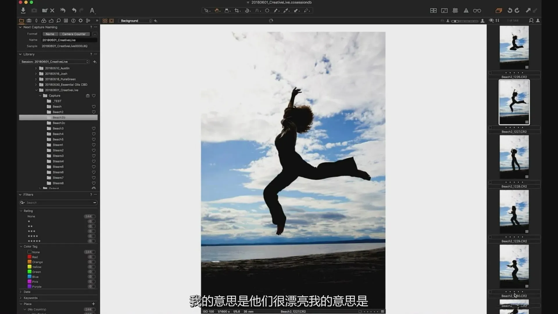Expand the 20180510_Austin folder
Image resolution: width=558 pixels, height=314 pixels.
click(x=36, y=68)
